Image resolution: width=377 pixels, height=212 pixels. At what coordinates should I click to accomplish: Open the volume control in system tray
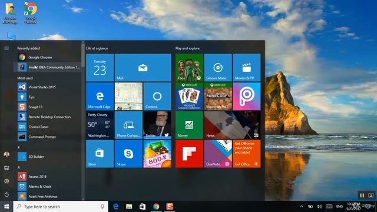click(x=319, y=207)
